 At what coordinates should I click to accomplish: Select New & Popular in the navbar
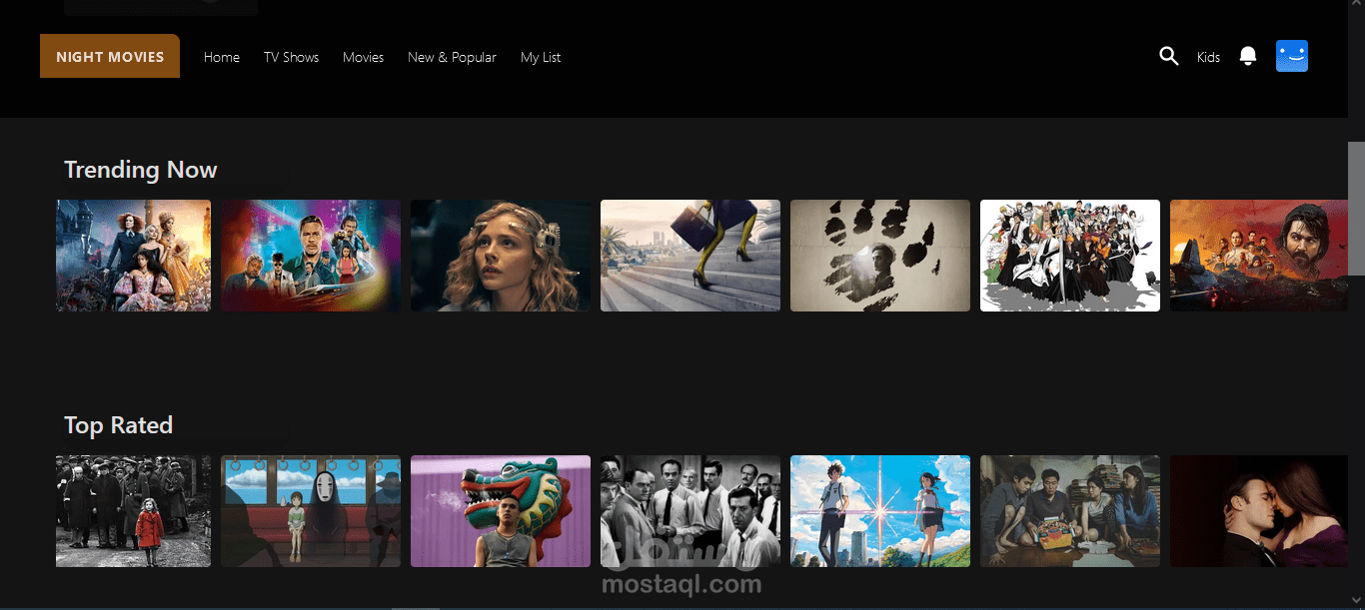point(452,57)
